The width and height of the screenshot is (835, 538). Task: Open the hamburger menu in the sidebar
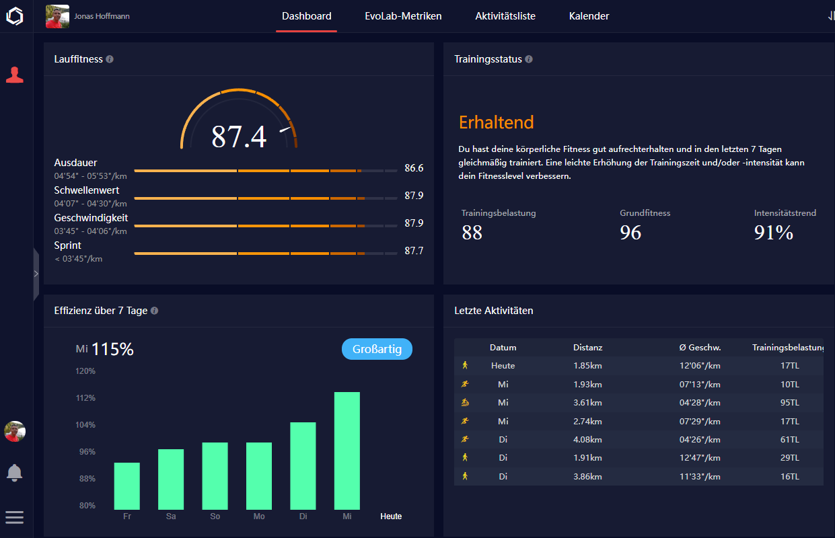click(x=15, y=517)
